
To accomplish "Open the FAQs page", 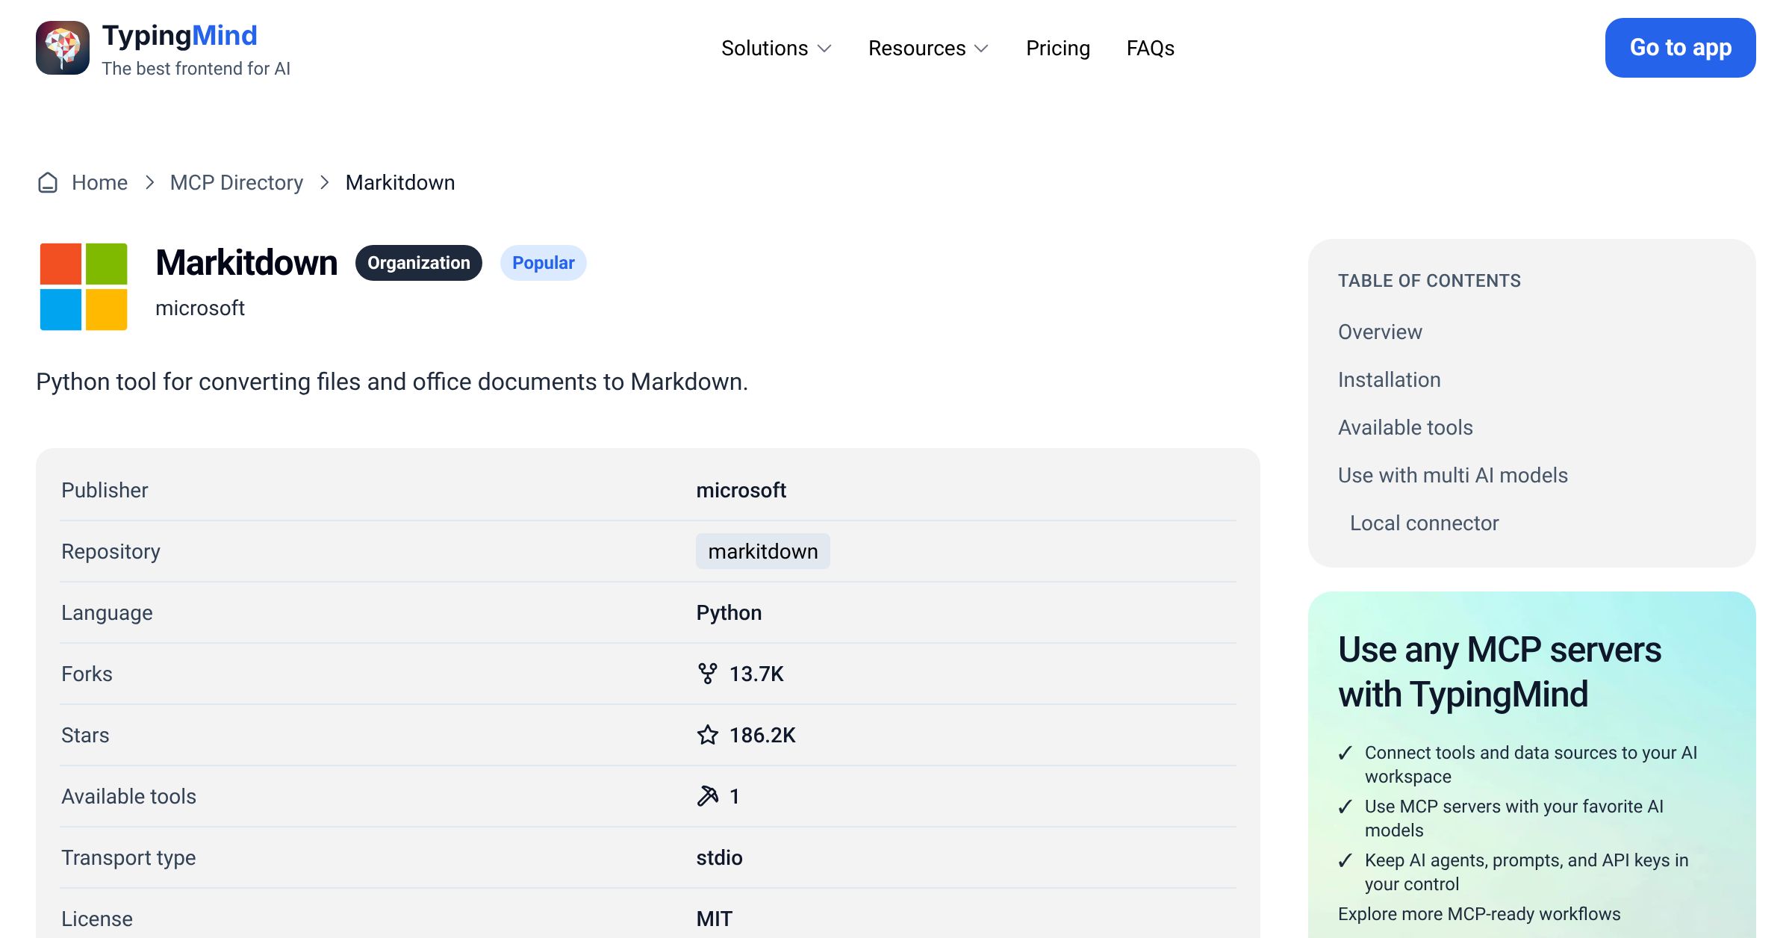I will coord(1151,49).
